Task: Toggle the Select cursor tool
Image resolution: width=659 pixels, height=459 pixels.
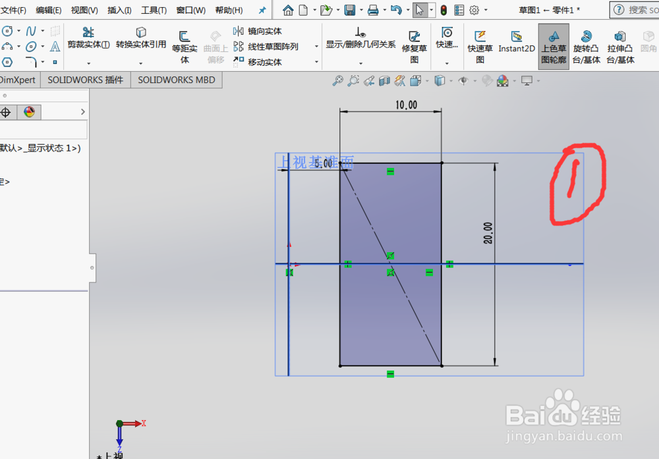Action: 419,10
